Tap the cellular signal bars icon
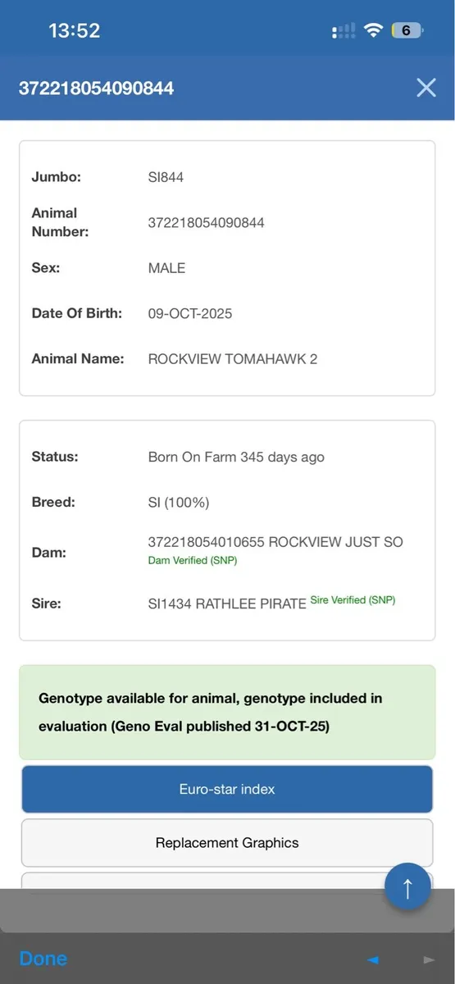Viewport: 455px width, 984px height. coord(344,31)
